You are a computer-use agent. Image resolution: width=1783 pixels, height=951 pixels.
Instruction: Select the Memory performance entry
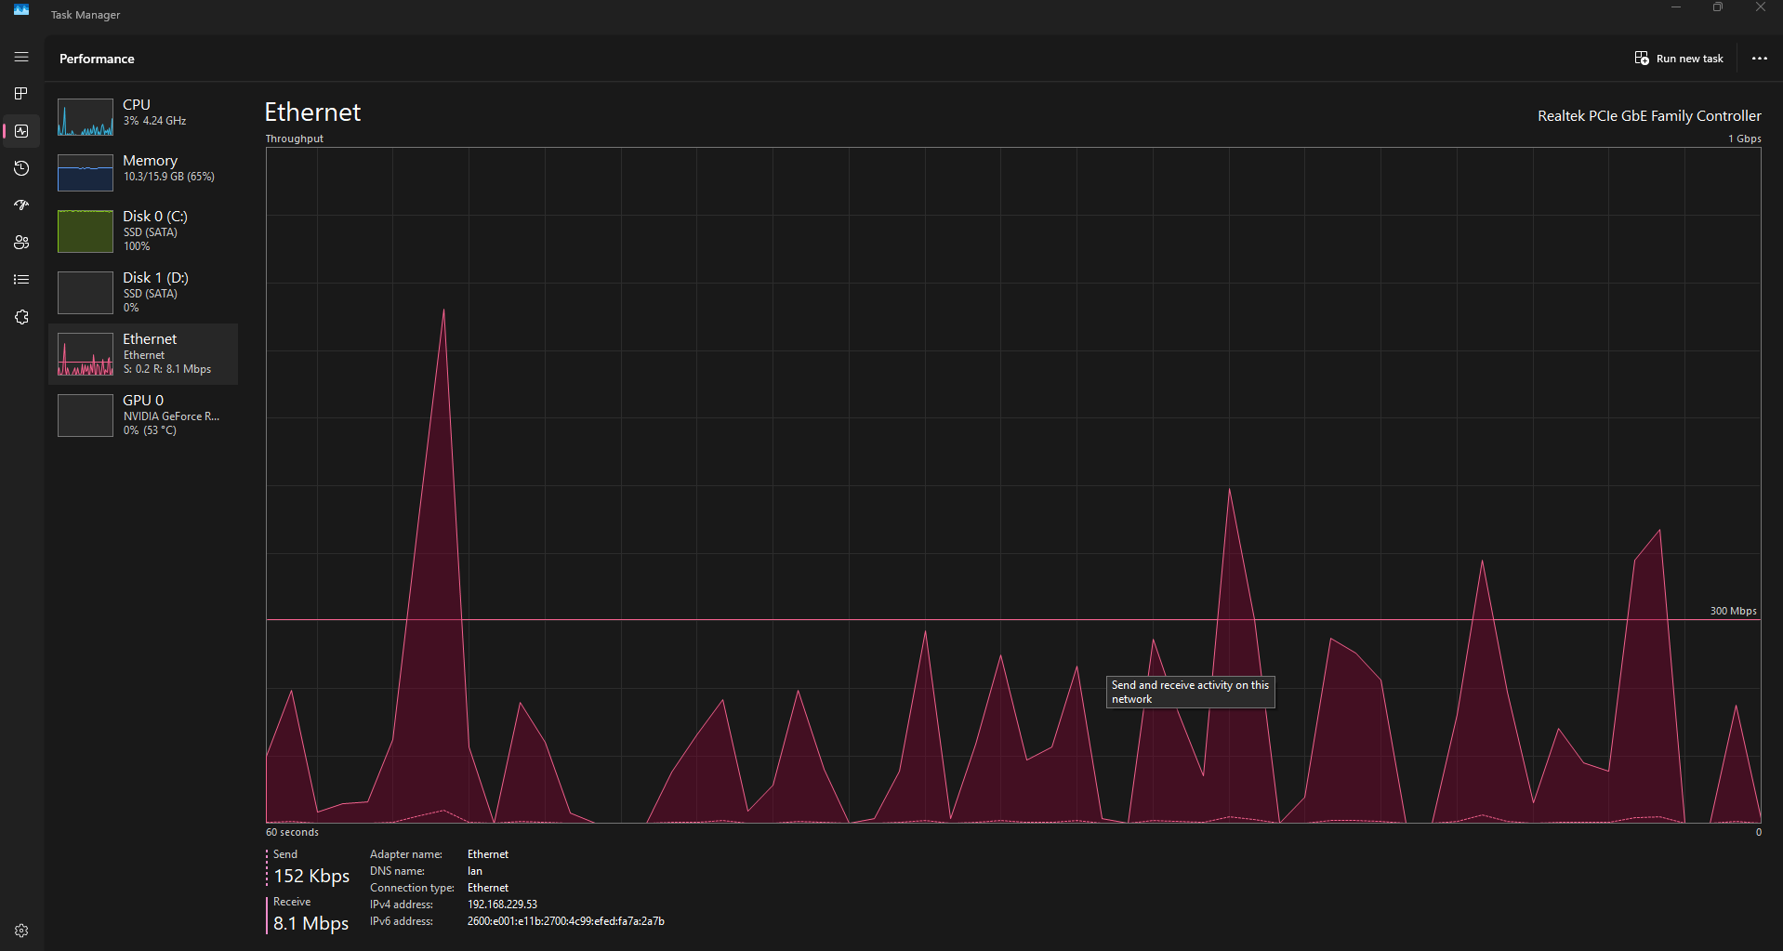click(x=144, y=170)
